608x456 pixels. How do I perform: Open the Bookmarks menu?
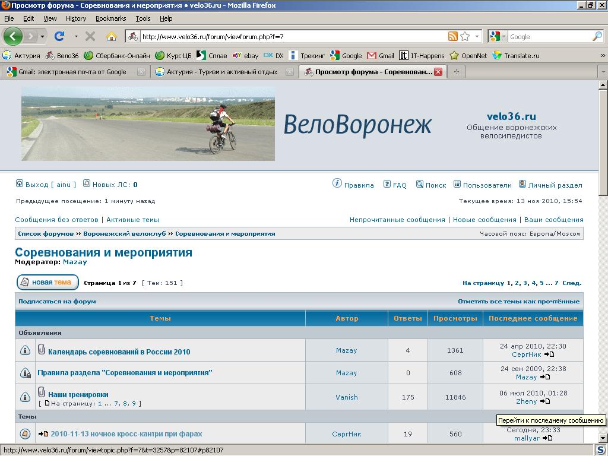pos(110,18)
